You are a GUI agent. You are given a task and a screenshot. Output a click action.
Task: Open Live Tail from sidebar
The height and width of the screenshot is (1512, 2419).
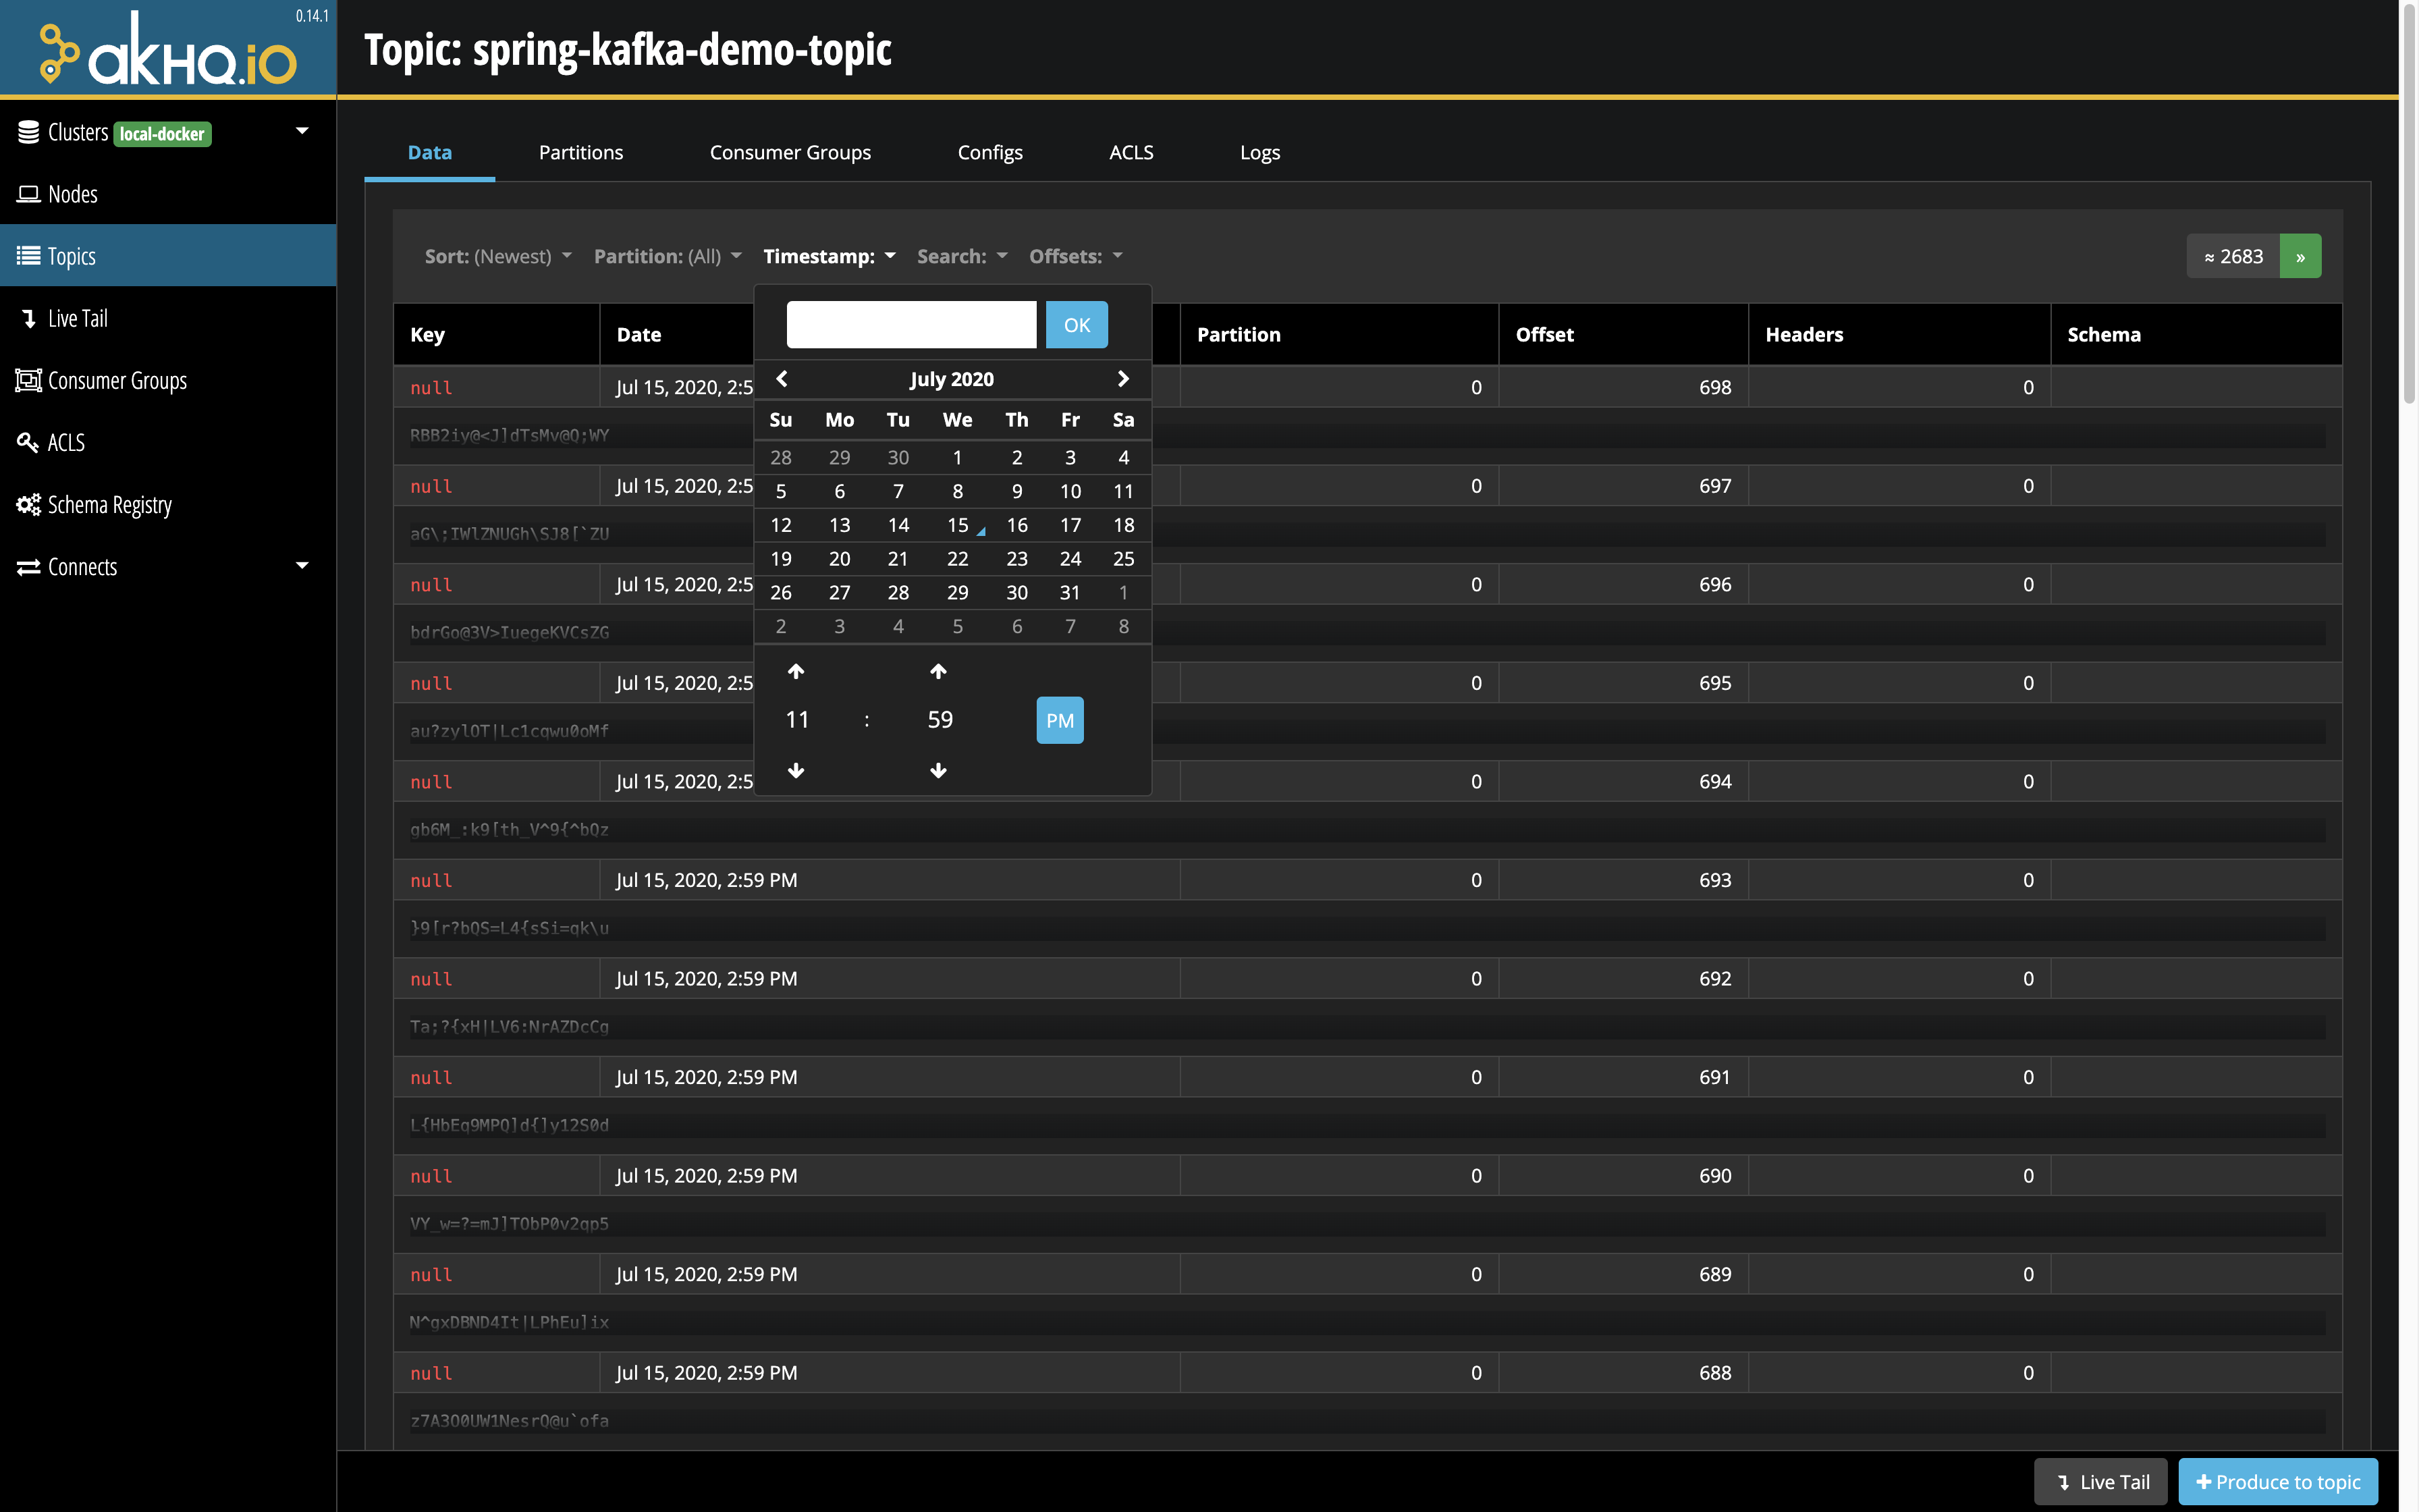click(77, 319)
